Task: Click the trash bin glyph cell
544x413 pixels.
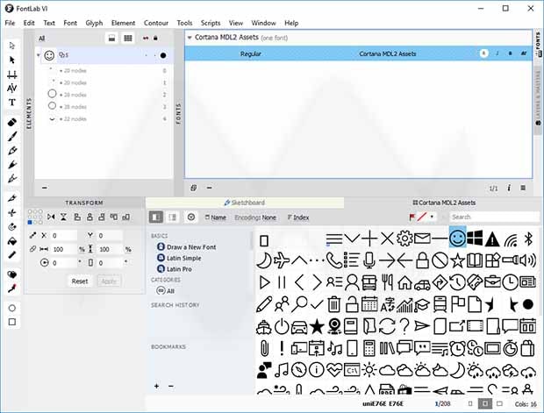Action: click(x=334, y=304)
